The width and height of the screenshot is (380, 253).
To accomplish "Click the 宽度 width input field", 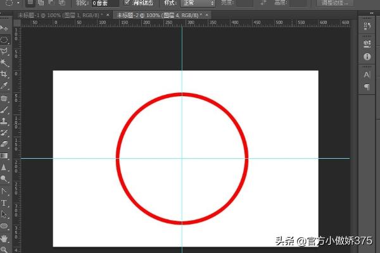I will tap(244, 3).
